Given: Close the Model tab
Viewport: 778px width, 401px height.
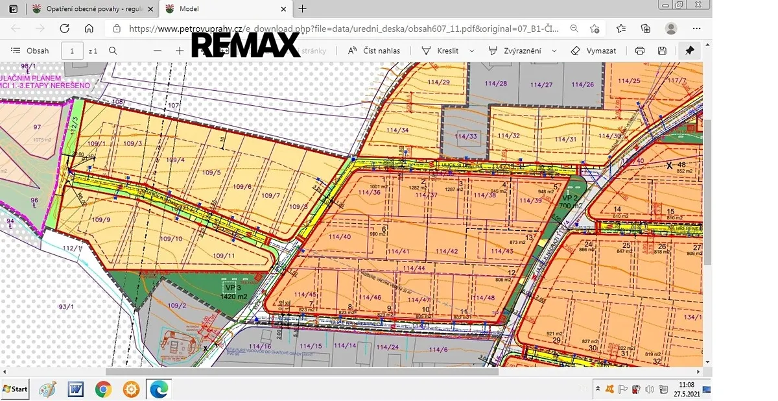Looking at the screenshot, I should pos(283,9).
